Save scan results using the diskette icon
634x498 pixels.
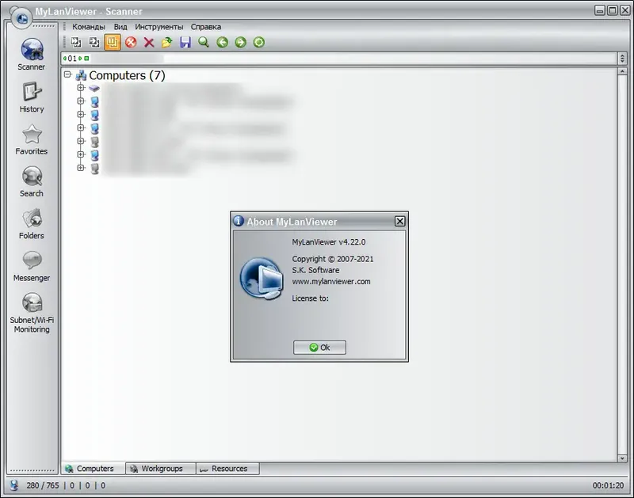(185, 42)
